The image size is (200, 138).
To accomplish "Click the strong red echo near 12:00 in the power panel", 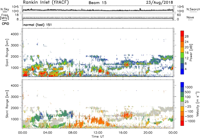I will [x=100, y=70].
